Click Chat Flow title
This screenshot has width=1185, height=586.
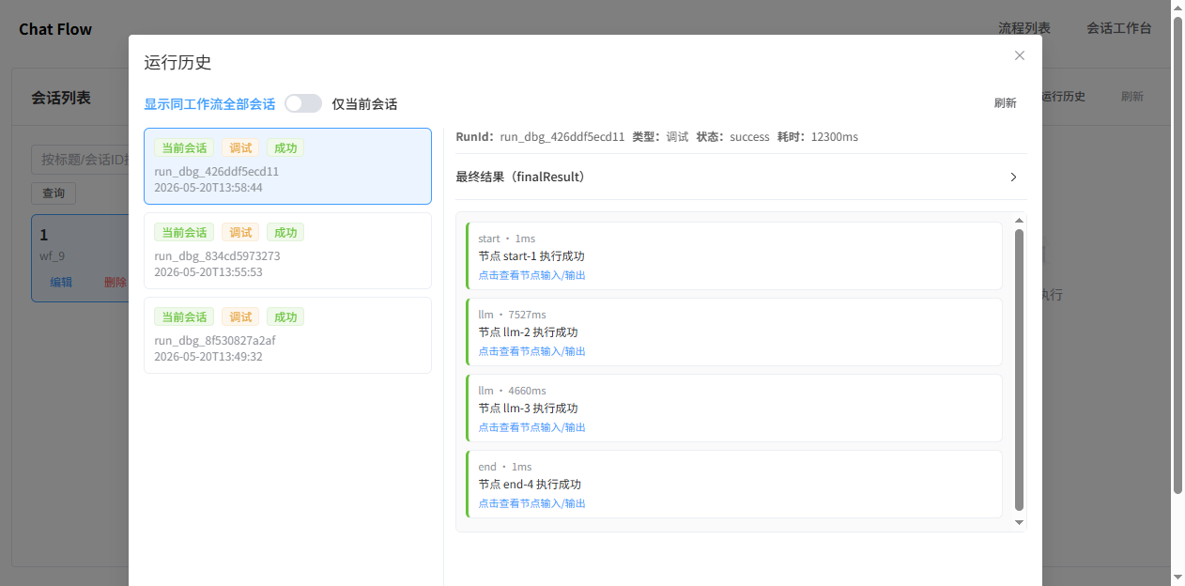(55, 29)
